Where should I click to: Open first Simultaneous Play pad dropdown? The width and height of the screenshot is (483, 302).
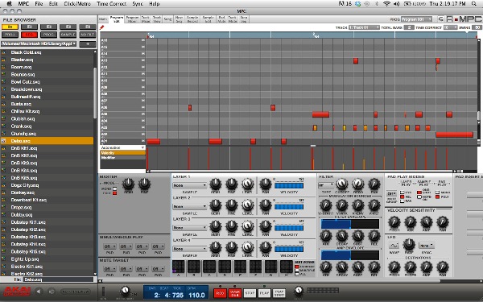(109, 246)
